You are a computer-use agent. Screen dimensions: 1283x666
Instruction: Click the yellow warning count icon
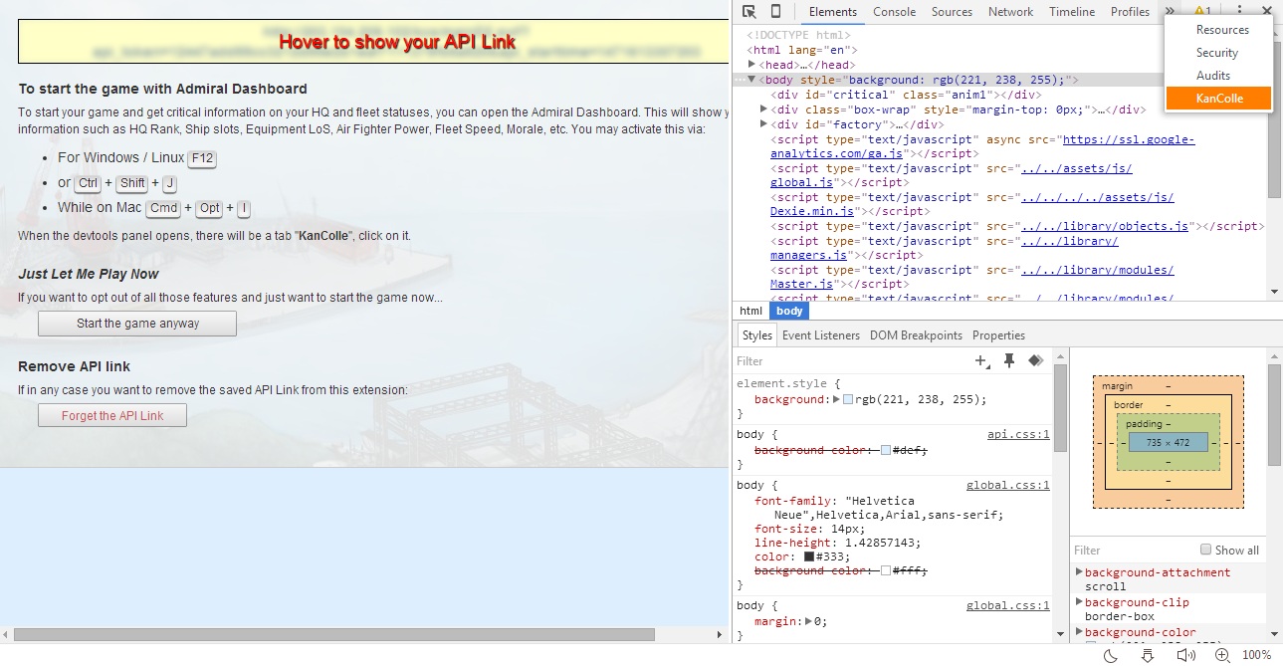click(1202, 12)
